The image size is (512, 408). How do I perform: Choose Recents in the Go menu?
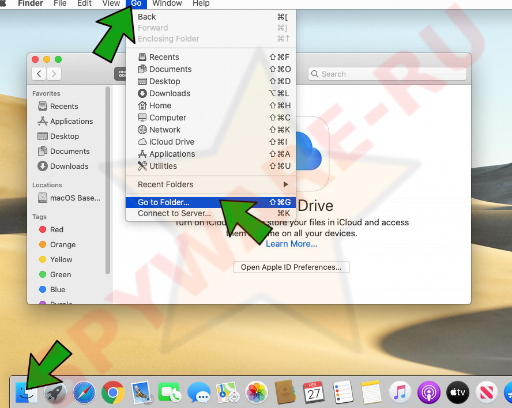click(210, 57)
